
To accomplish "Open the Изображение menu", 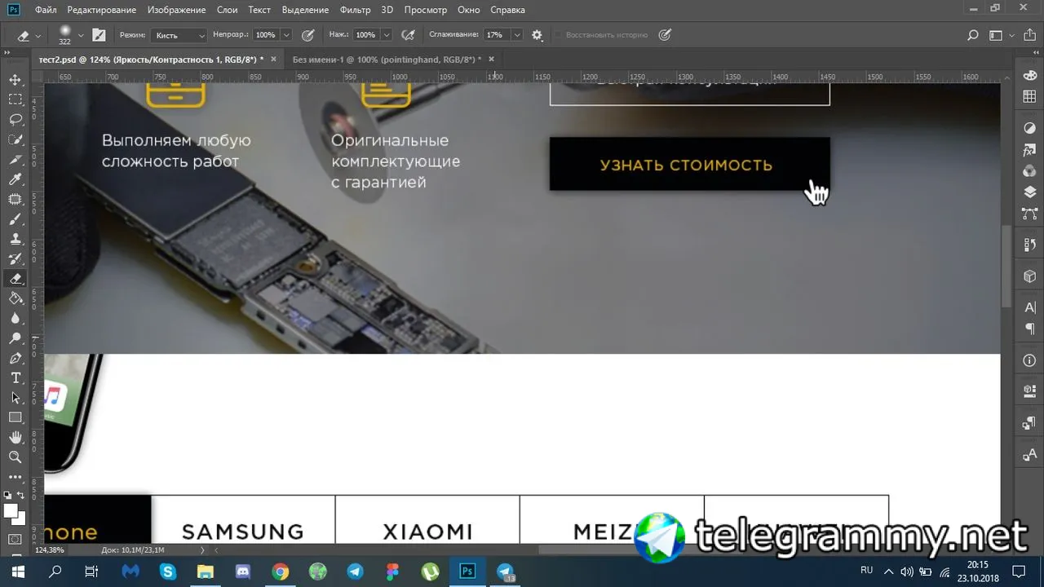I will coord(177,10).
